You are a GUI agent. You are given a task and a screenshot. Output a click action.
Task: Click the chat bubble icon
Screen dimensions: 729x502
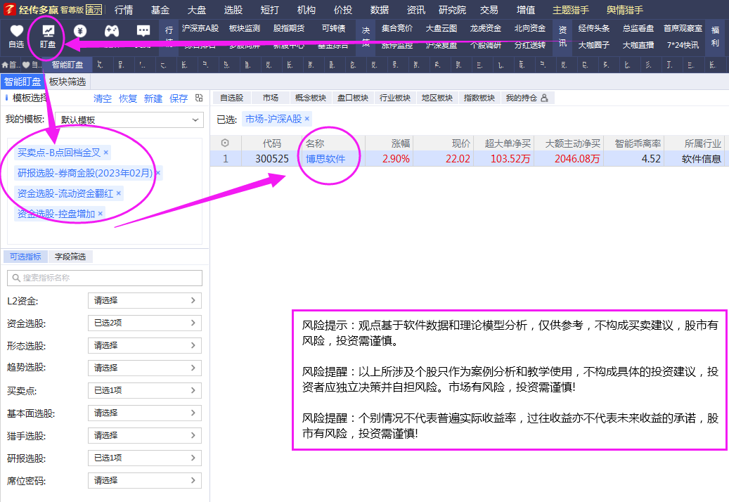143,31
